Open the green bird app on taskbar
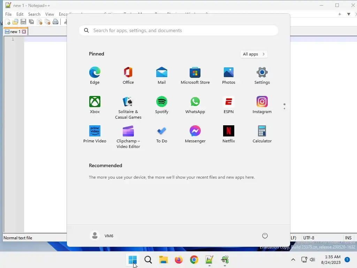The image size is (357, 268). pos(225,260)
